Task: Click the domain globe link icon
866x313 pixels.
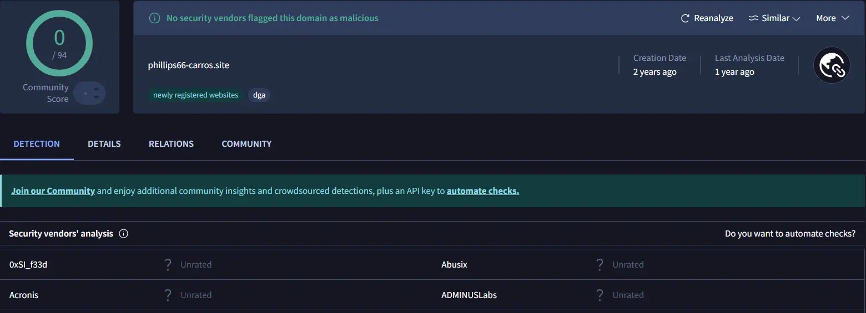Action: pyautogui.click(x=832, y=65)
